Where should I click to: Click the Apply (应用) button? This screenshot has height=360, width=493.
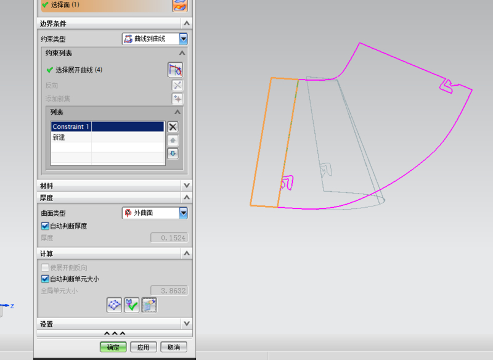(144, 347)
